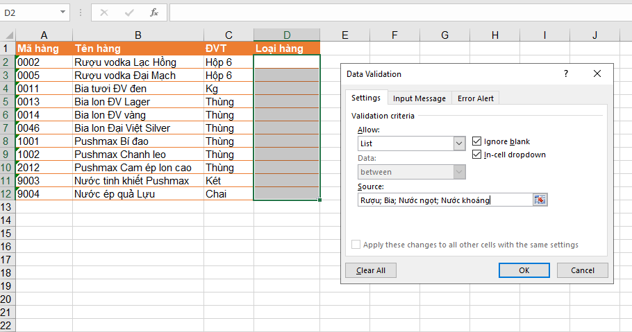The height and width of the screenshot is (332, 632).
Task: Click the Source range selector icon
Action: (x=540, y=200)
